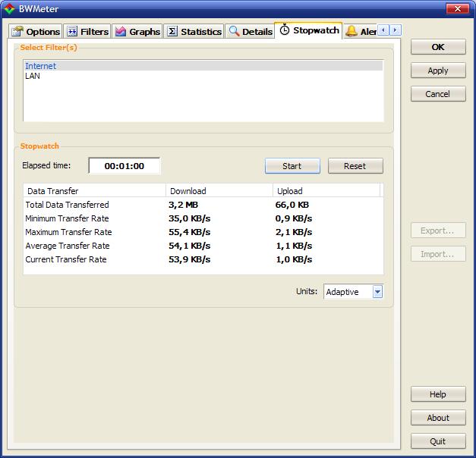The image size is (476, 458).
Task: Quit BWMeter
Action: click(x=438, y=441)
